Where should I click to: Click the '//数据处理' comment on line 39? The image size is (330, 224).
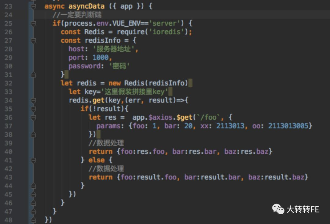(106, 143)
